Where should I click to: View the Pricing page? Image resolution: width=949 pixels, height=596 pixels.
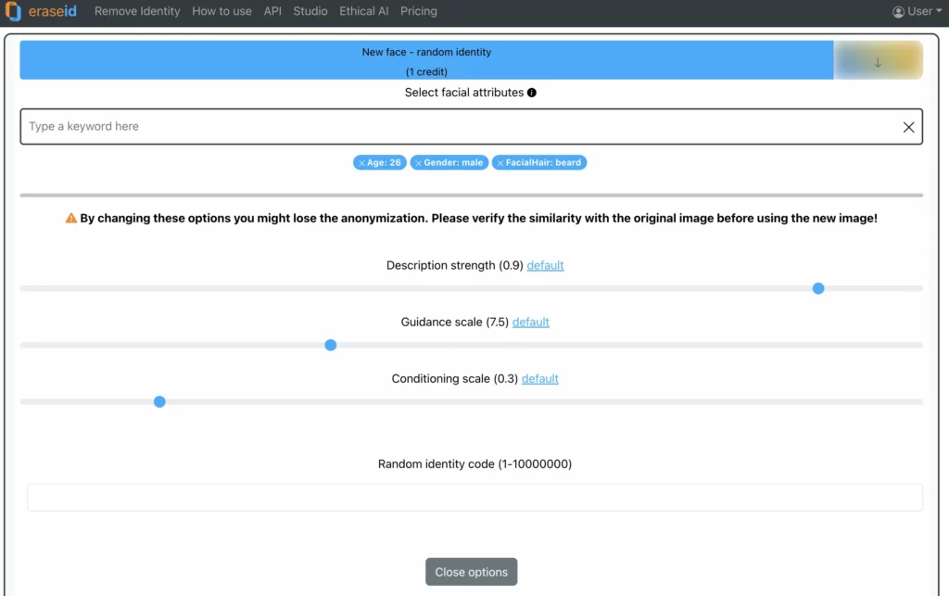pos(419,12)
